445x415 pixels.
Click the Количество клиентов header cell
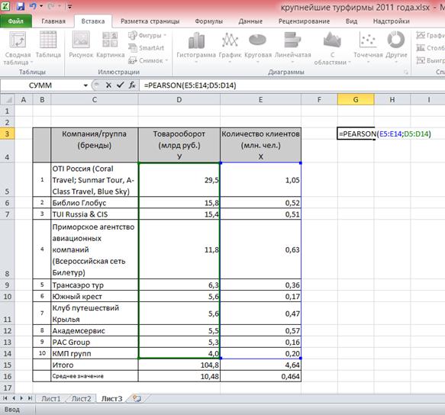tap(260, 145)
